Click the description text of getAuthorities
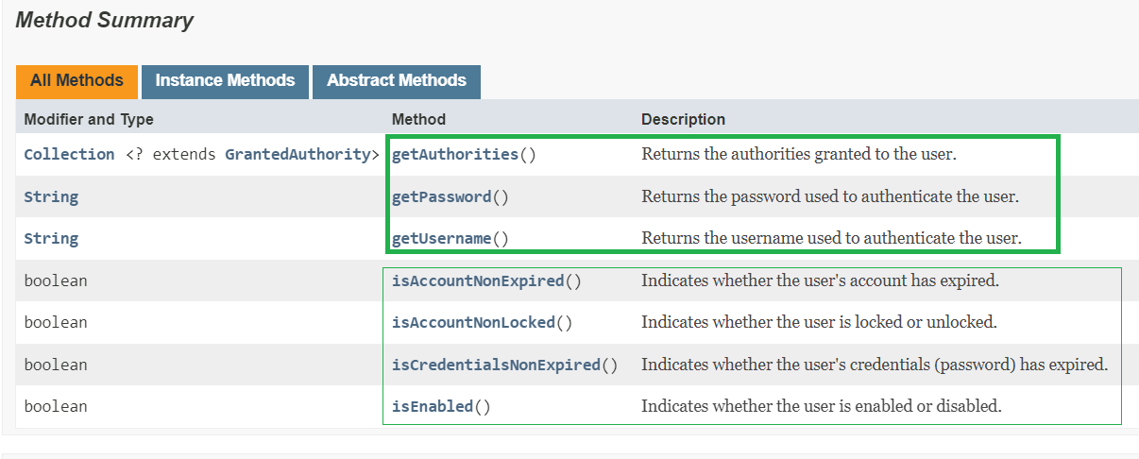1139x459 pixels. (799, 154)
